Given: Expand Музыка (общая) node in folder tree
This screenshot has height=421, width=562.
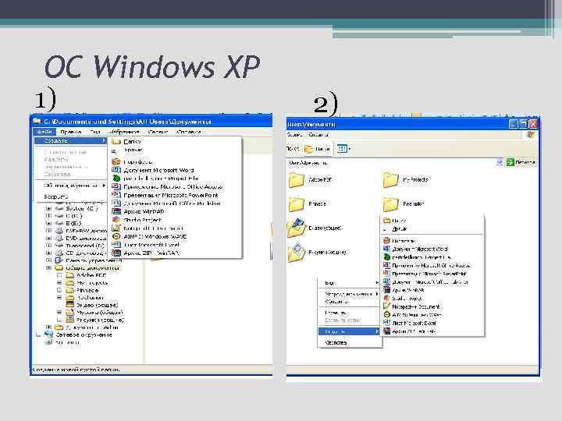Looking at the screenshot, I should tap(59, 313).
